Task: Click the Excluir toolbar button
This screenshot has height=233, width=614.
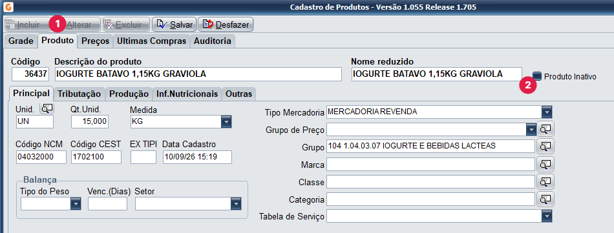Action: (126, 25)
